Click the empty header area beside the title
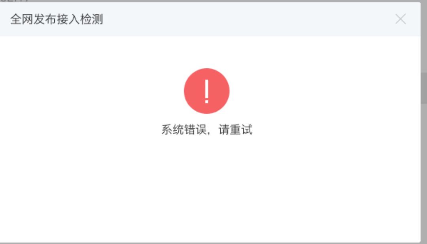Viewport: 427px width, 244px height. [245, 19]
